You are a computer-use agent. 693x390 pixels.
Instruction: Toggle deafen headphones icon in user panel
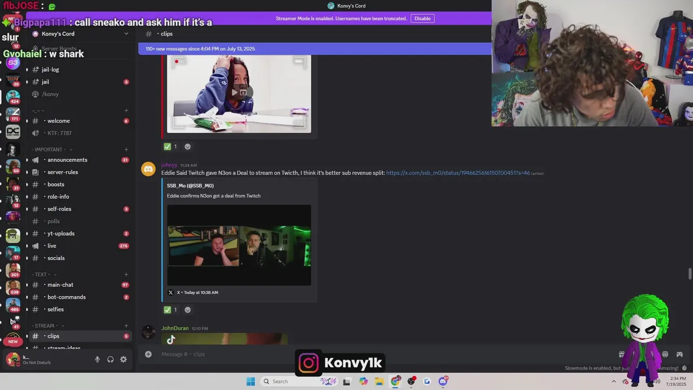point(110,359)
